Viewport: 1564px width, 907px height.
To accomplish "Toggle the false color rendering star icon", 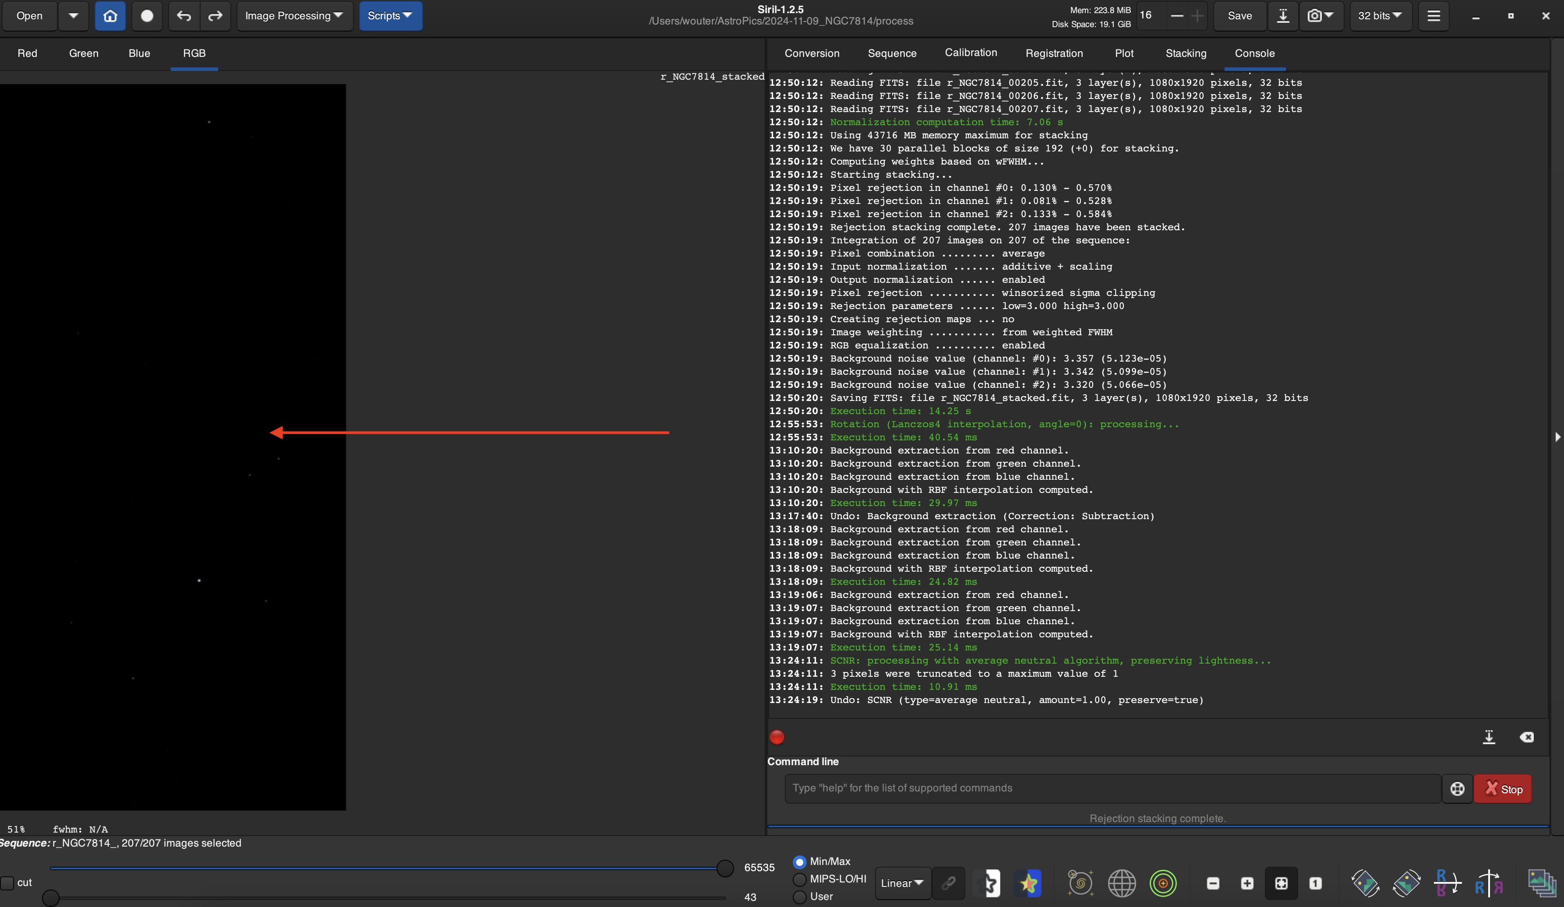I will click(1028, 883).
